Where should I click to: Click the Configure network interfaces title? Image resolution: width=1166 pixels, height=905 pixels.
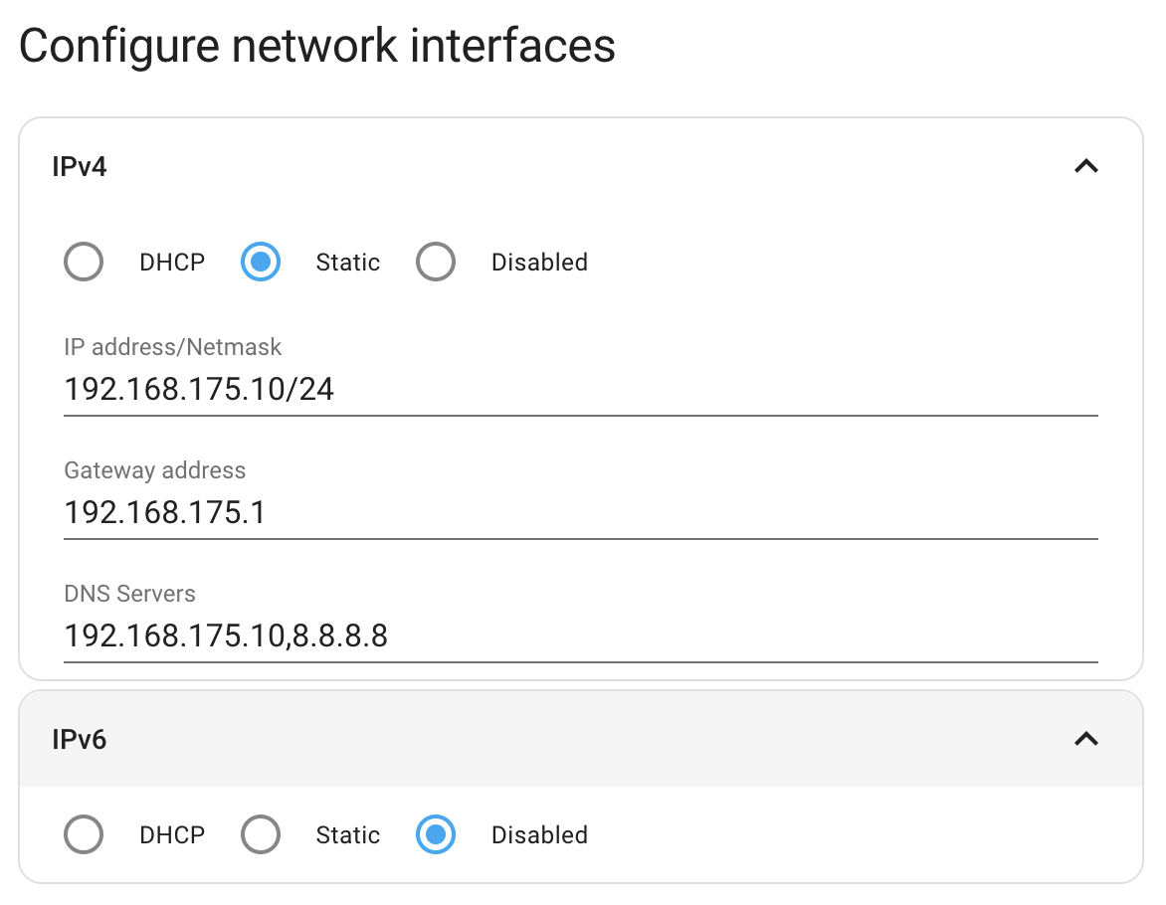[319, 45]
